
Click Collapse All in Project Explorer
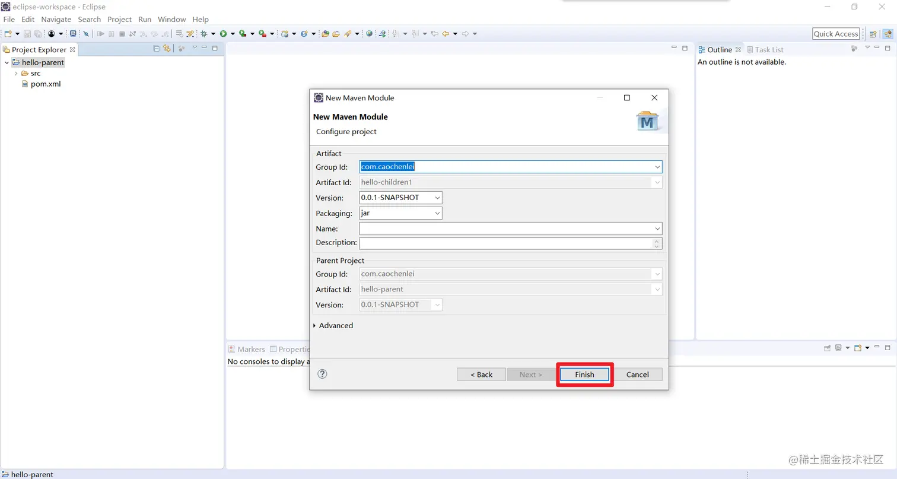(x=157, y=49)
